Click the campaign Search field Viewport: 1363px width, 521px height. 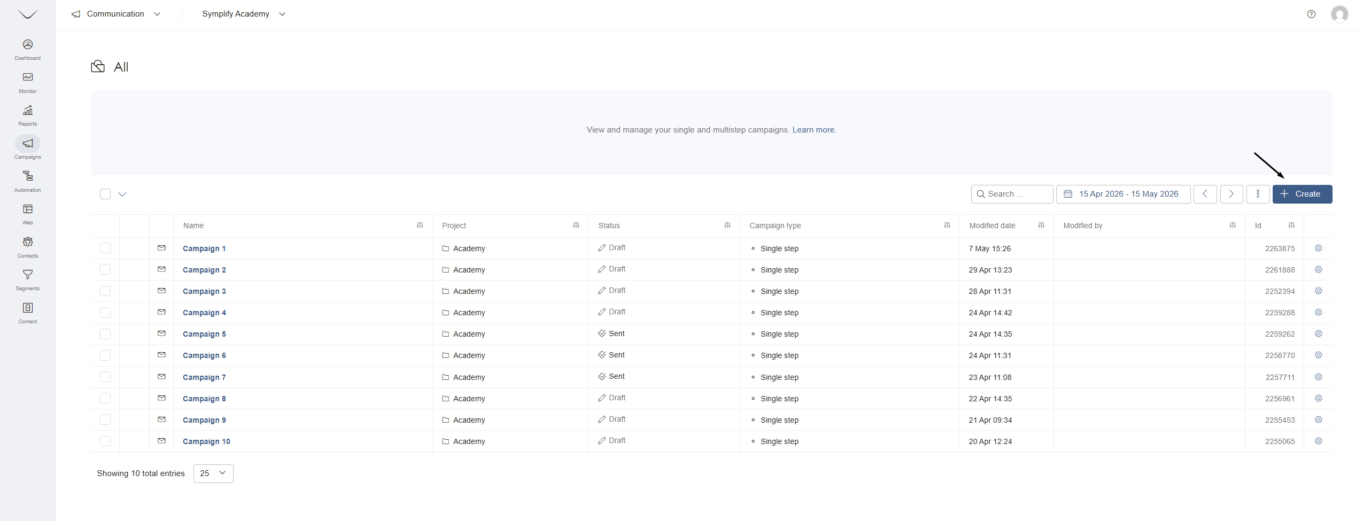pos(1012,194)
